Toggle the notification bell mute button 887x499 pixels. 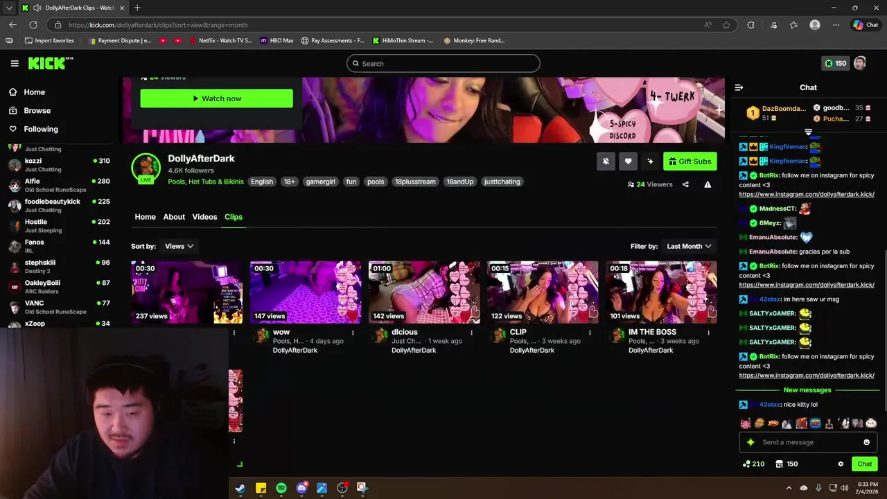(606, 161)
